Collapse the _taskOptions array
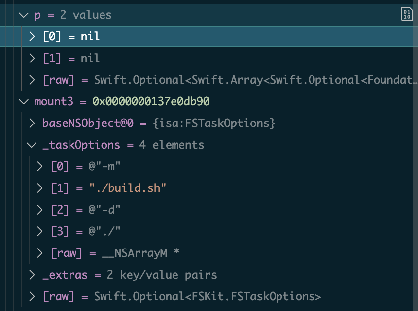Image resolution: width=418 pixels, height=311 pixels. point(32,145)
